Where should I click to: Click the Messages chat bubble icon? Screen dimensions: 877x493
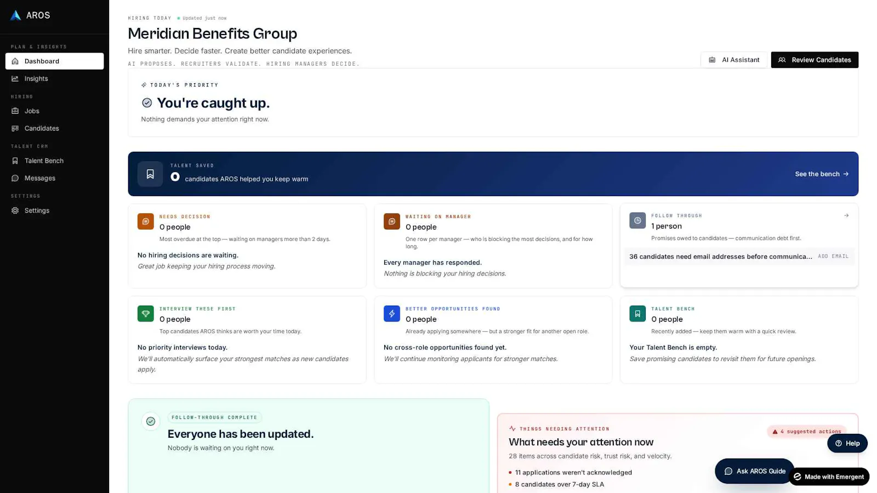[15, 178]
